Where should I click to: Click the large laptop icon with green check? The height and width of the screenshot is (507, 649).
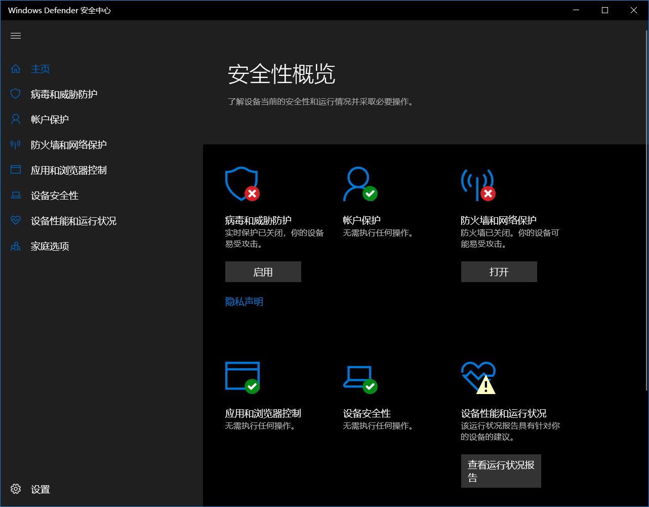click(x=360, y=379)
